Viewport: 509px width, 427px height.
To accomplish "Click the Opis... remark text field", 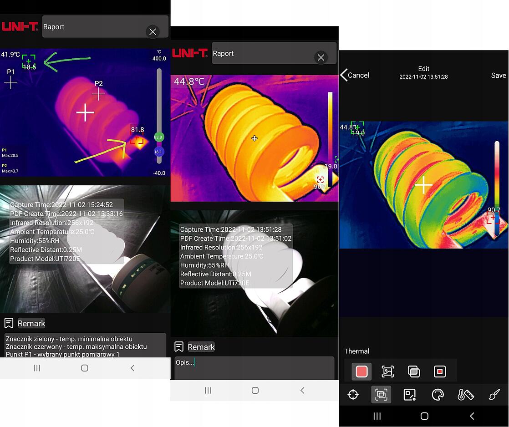I will [254, 367].
